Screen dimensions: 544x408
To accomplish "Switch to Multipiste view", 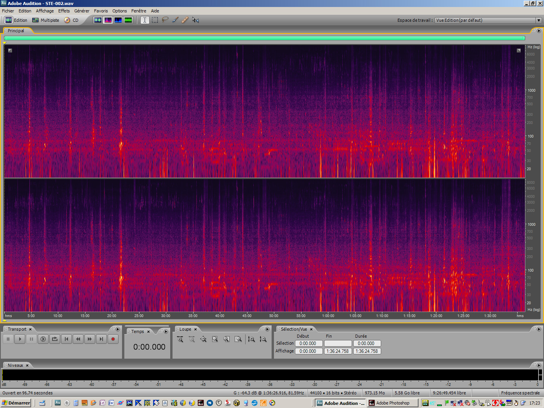I will coord(46,20).
